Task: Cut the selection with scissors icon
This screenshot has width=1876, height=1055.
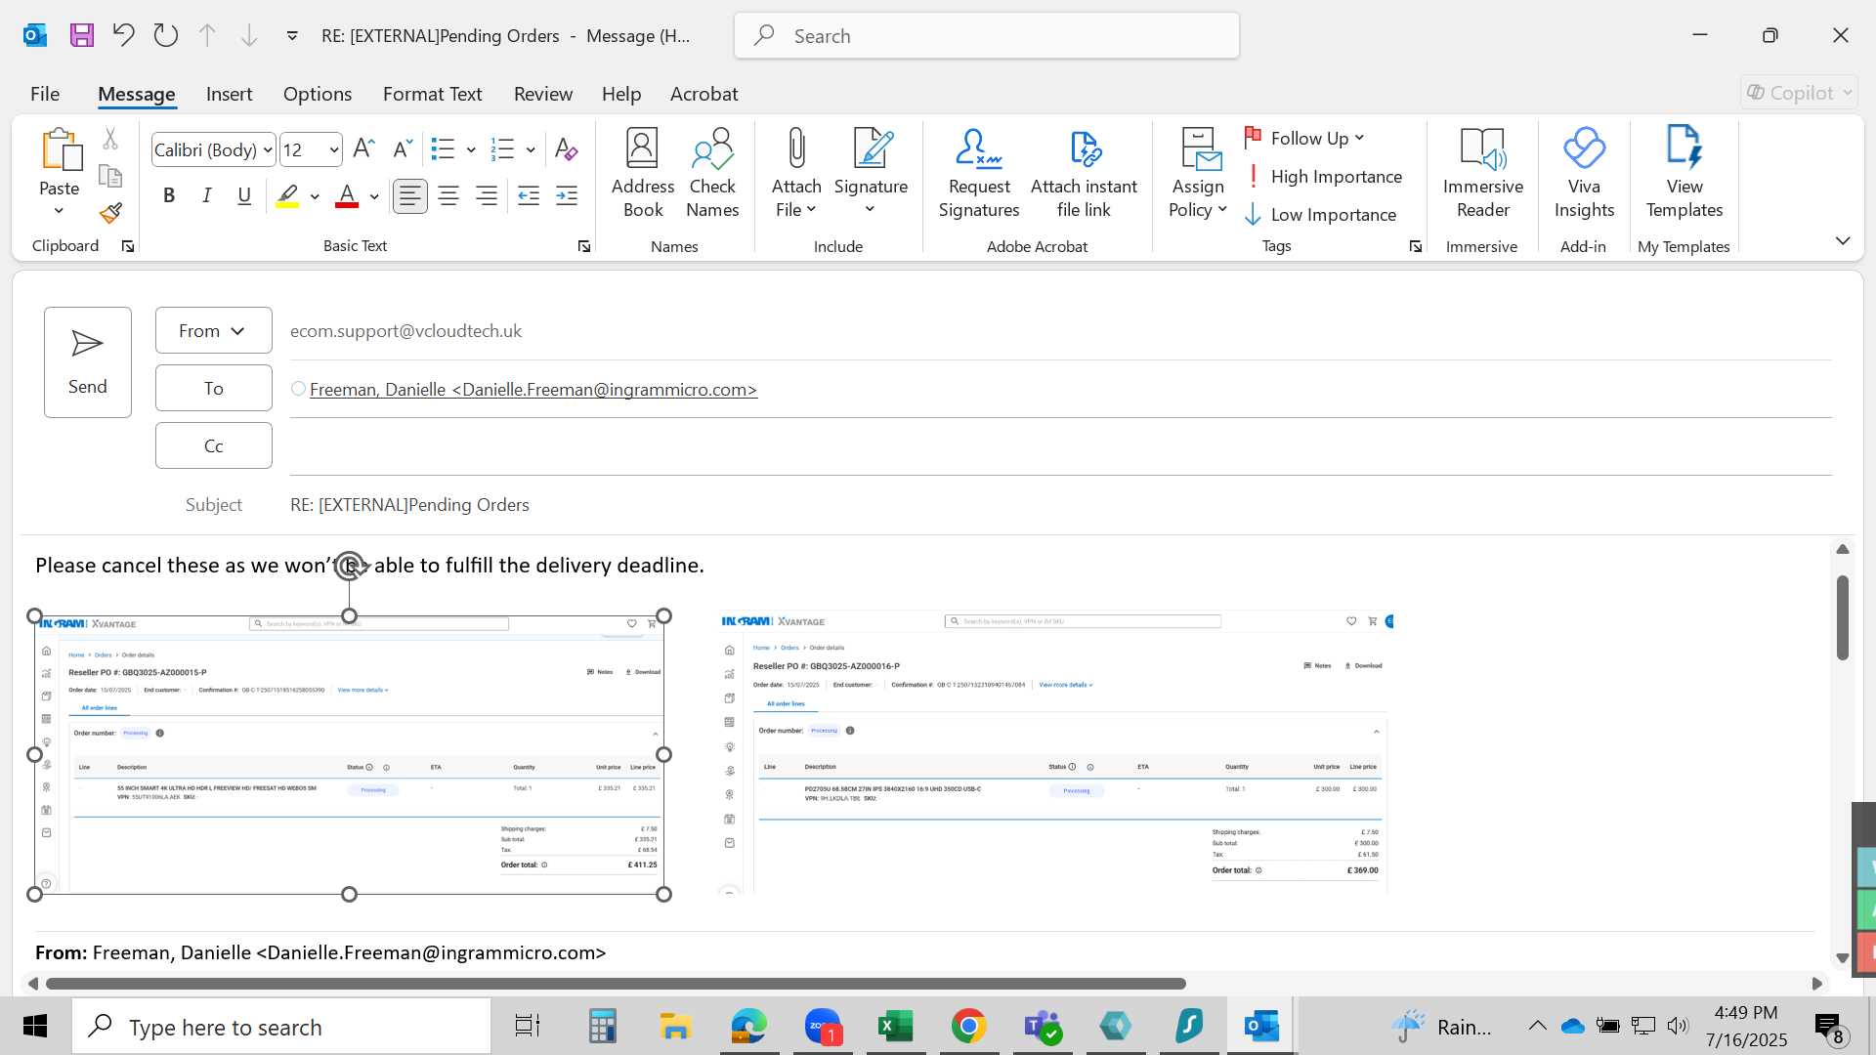Action: tap(110, 140)
